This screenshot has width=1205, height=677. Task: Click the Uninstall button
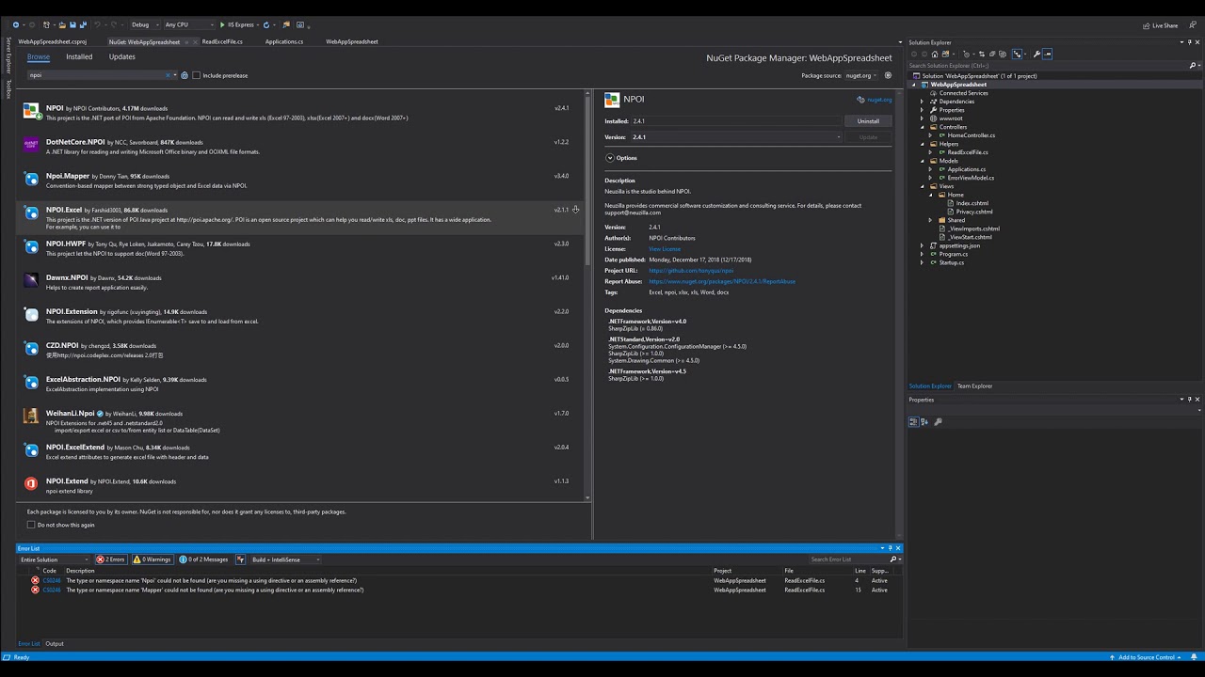pos(868,121)
